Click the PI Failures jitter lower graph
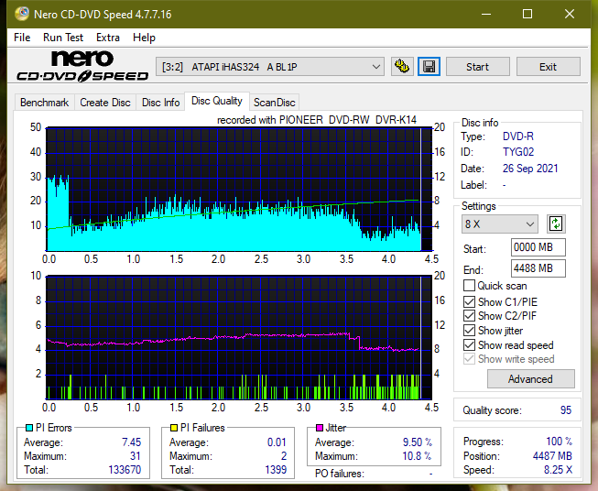This screenshot has height=491, width=598. pos(239,338)
